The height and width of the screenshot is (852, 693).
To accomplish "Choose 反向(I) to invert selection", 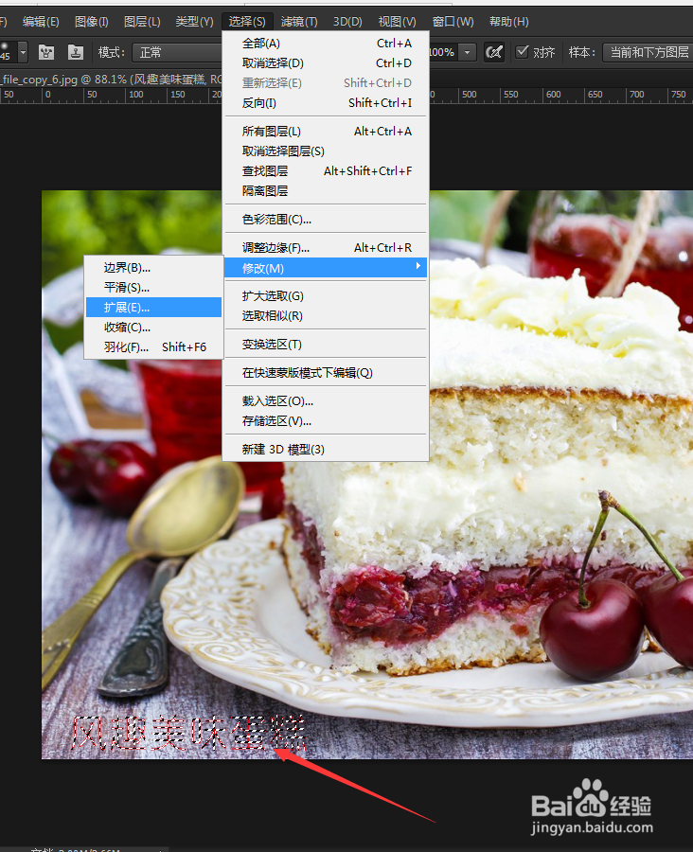I will (x=326, y=103).
